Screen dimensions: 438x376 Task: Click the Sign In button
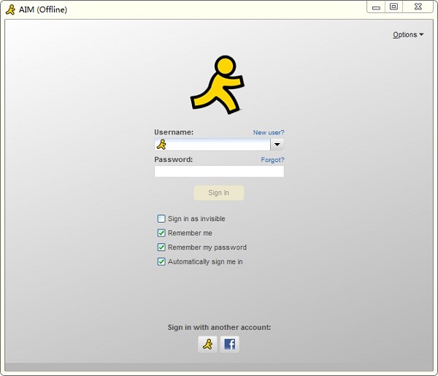[219, 193]
